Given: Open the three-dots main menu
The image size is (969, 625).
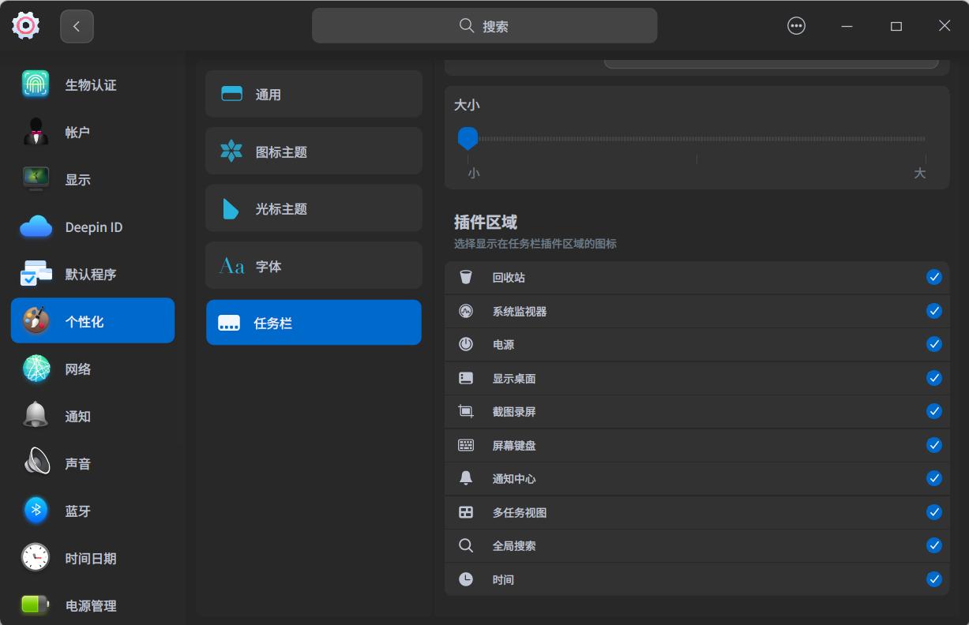Looking at the screenshot, I should 796,26.
